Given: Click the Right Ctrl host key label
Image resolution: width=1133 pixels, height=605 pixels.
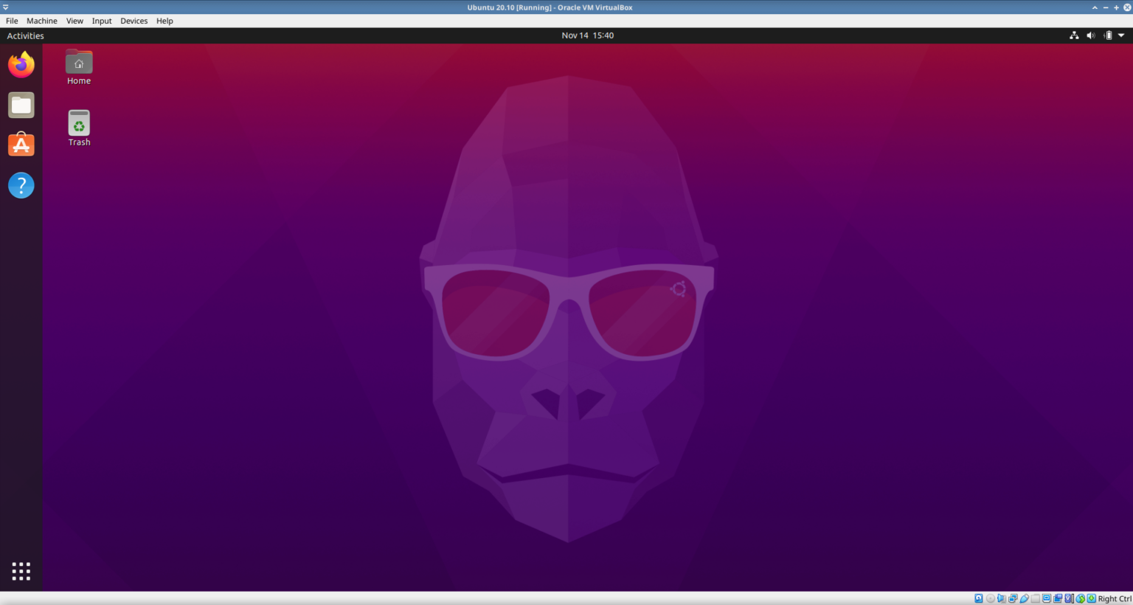Looking at the screenshot, I should point(1115,598).
